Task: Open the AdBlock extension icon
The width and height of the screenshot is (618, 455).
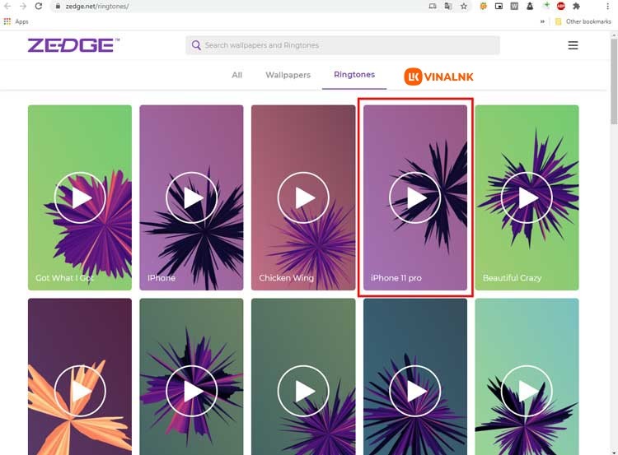Action: click(560, 6)
